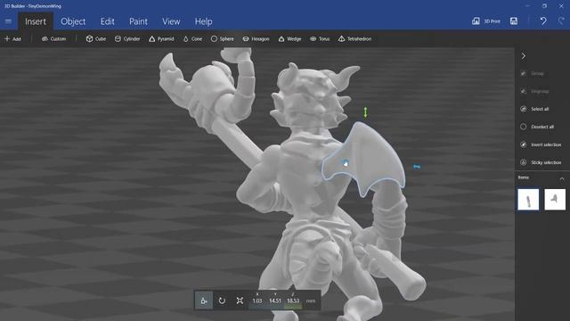Insert a Wedge

[x=289, y=38]
